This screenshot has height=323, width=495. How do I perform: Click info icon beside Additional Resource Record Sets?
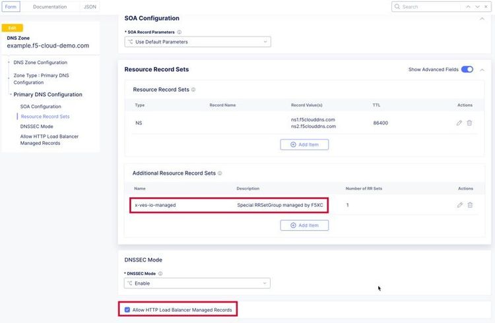point(219,173)
